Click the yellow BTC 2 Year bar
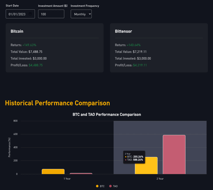 click(146, 166)
